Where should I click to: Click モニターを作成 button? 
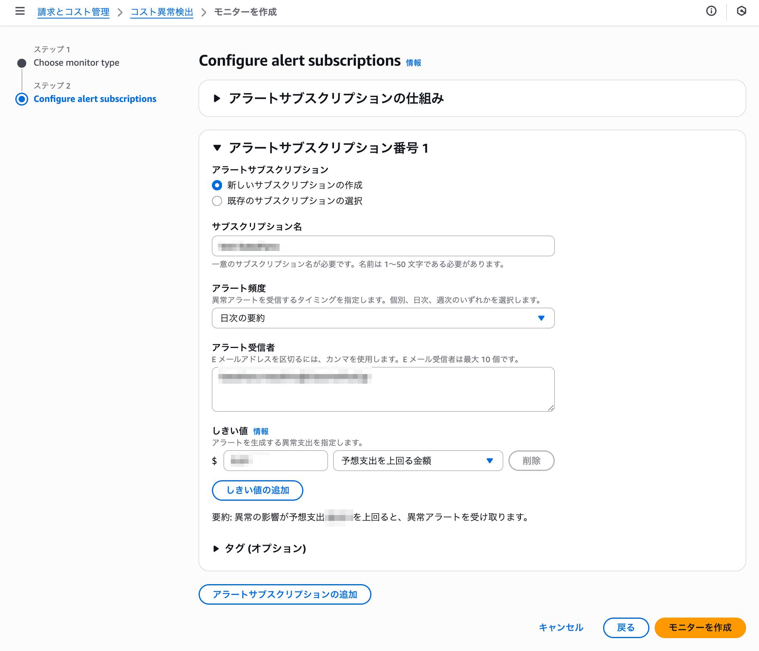pos(700,628)
